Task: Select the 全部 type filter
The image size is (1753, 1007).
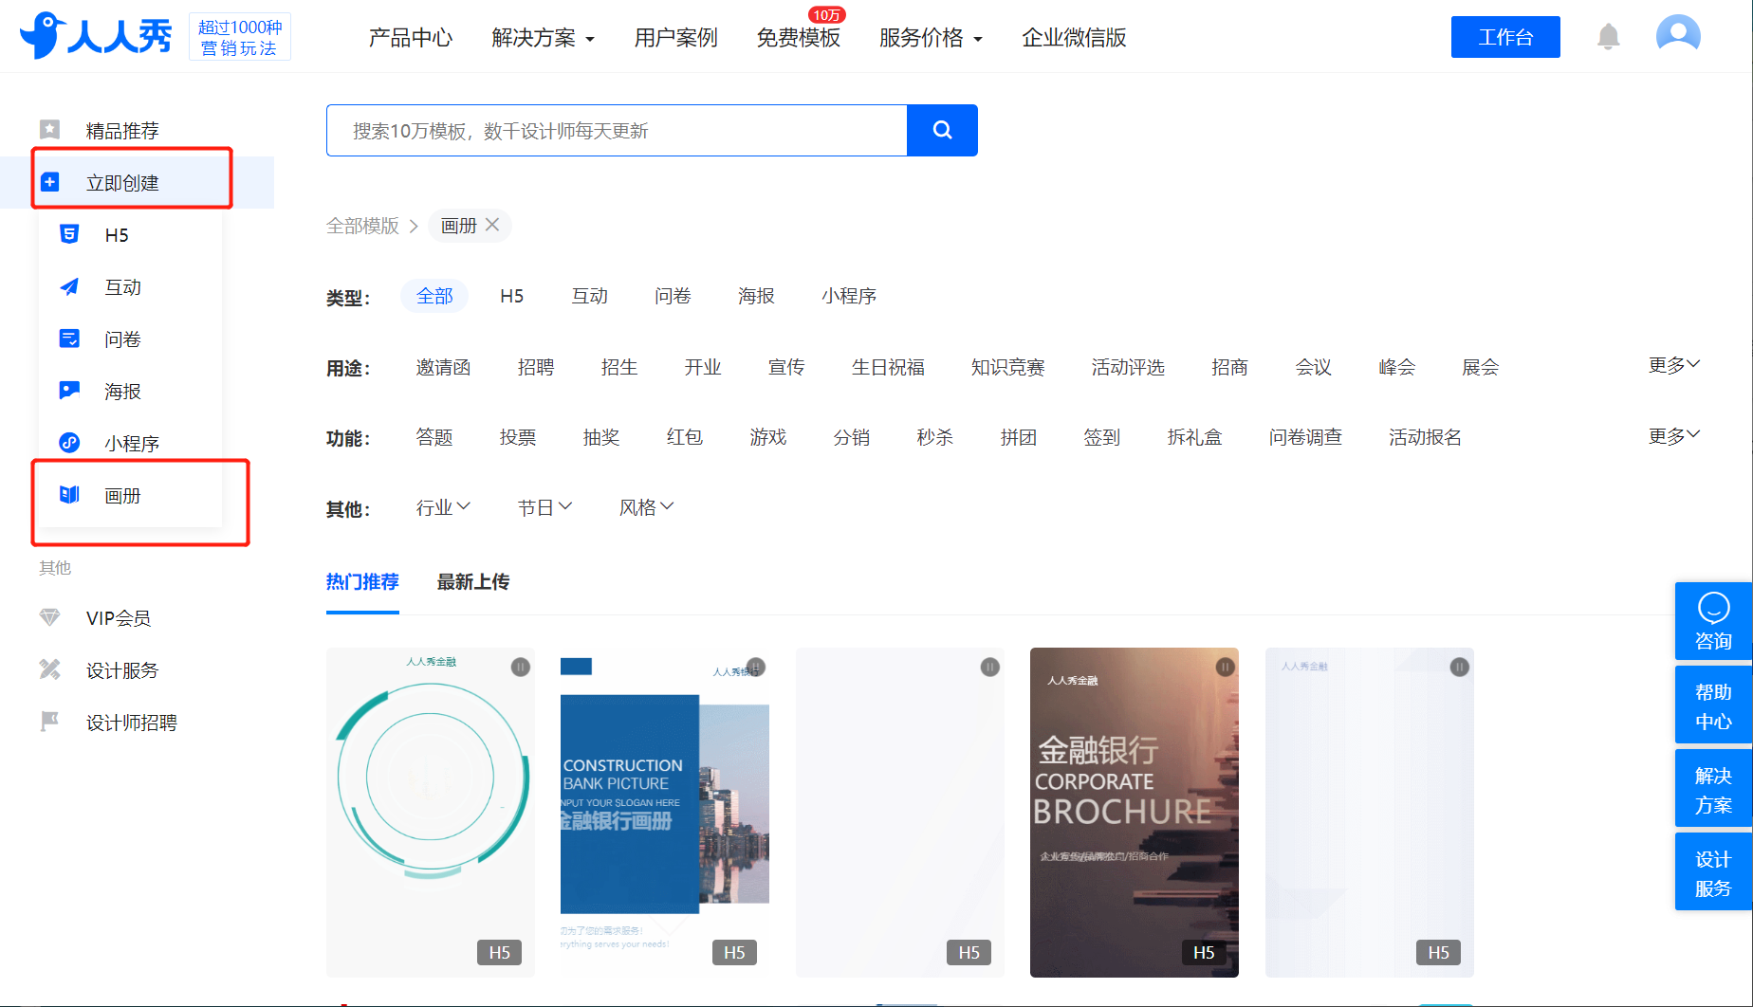Action: click(x=434, y=296)
